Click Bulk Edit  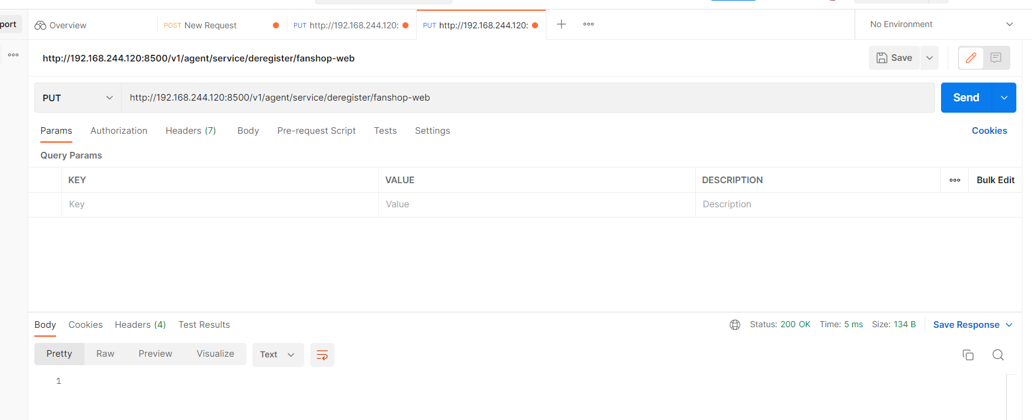(x=995, y=180)
